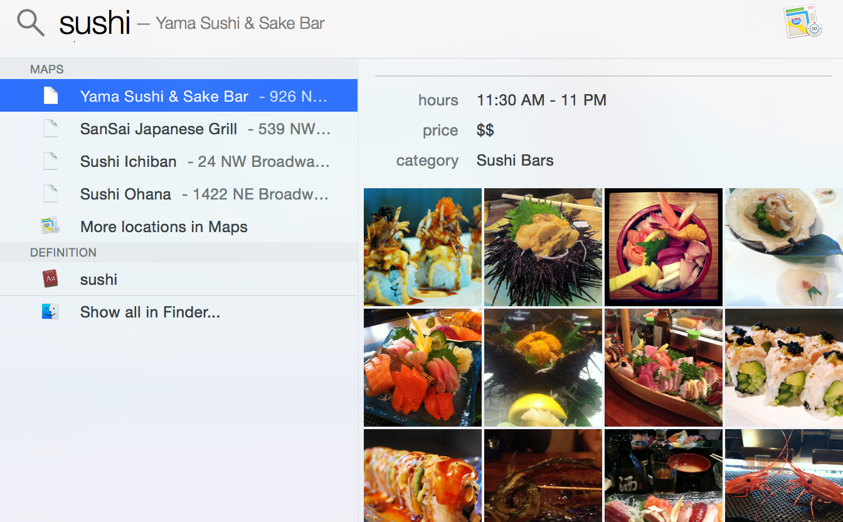Click the document icon beside Yama Sushi
Screen dimensions: 843x522
(x=50, y=95)
